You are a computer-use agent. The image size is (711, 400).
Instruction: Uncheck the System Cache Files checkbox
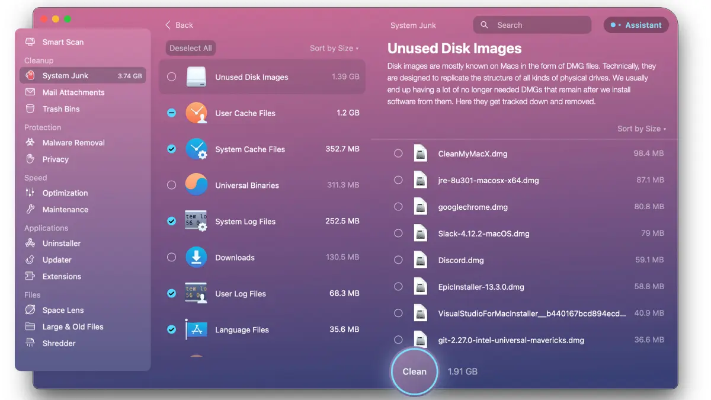171,149
